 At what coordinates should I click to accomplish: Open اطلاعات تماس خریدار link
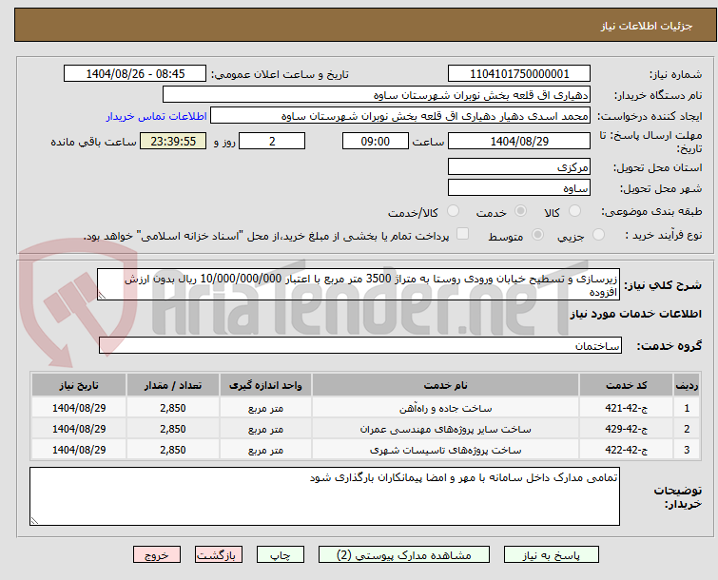tap(157, 116)
